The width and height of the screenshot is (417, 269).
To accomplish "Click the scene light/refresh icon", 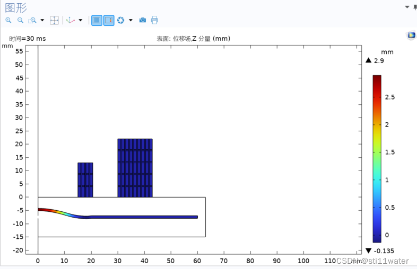I will [121, 20].
